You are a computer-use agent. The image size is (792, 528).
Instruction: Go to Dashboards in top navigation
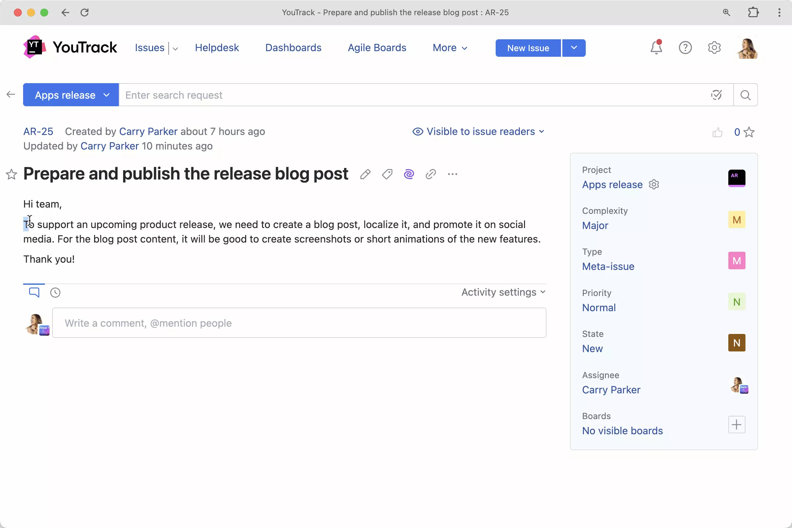click(293, 48)
